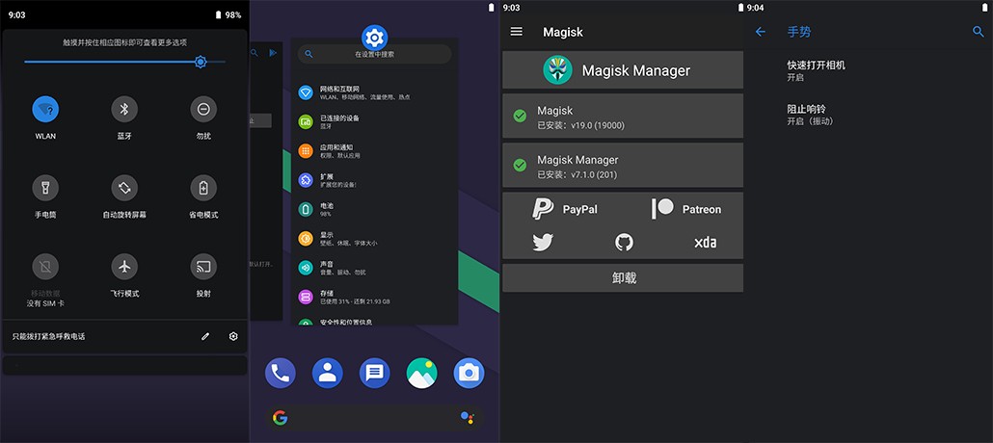Image resolution: width=993 pixels, height=443 pixels.
Task: Enable Do Not Disturb (勿扰) tile
Action: pyautogui.click(x=203, y=110)
